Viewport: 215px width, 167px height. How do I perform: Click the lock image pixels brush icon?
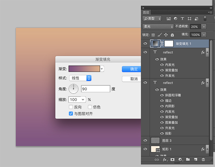[x=160, y=35]
